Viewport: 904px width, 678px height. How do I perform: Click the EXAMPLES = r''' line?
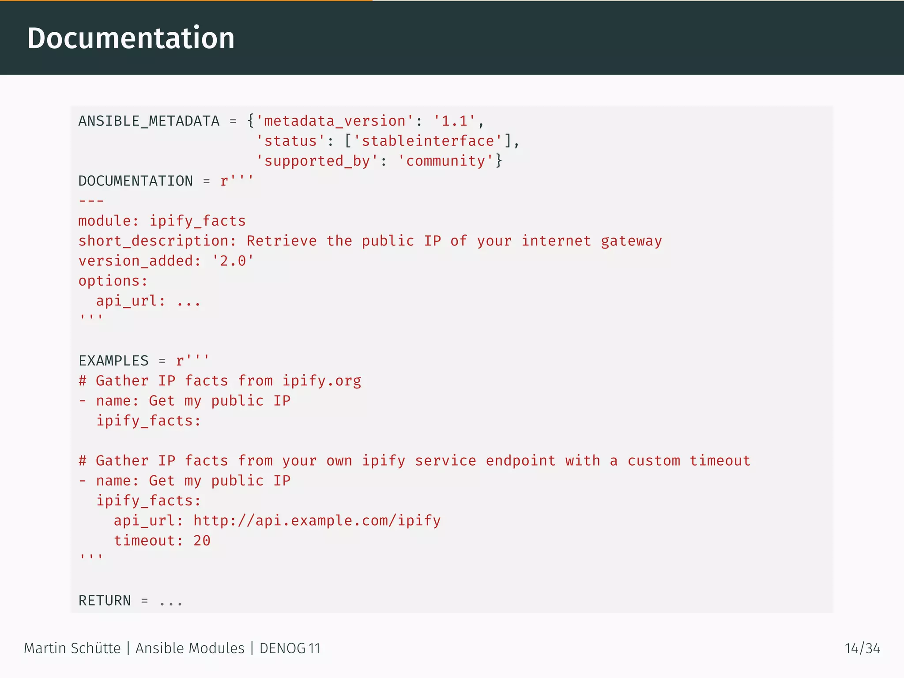pos(144,361)
